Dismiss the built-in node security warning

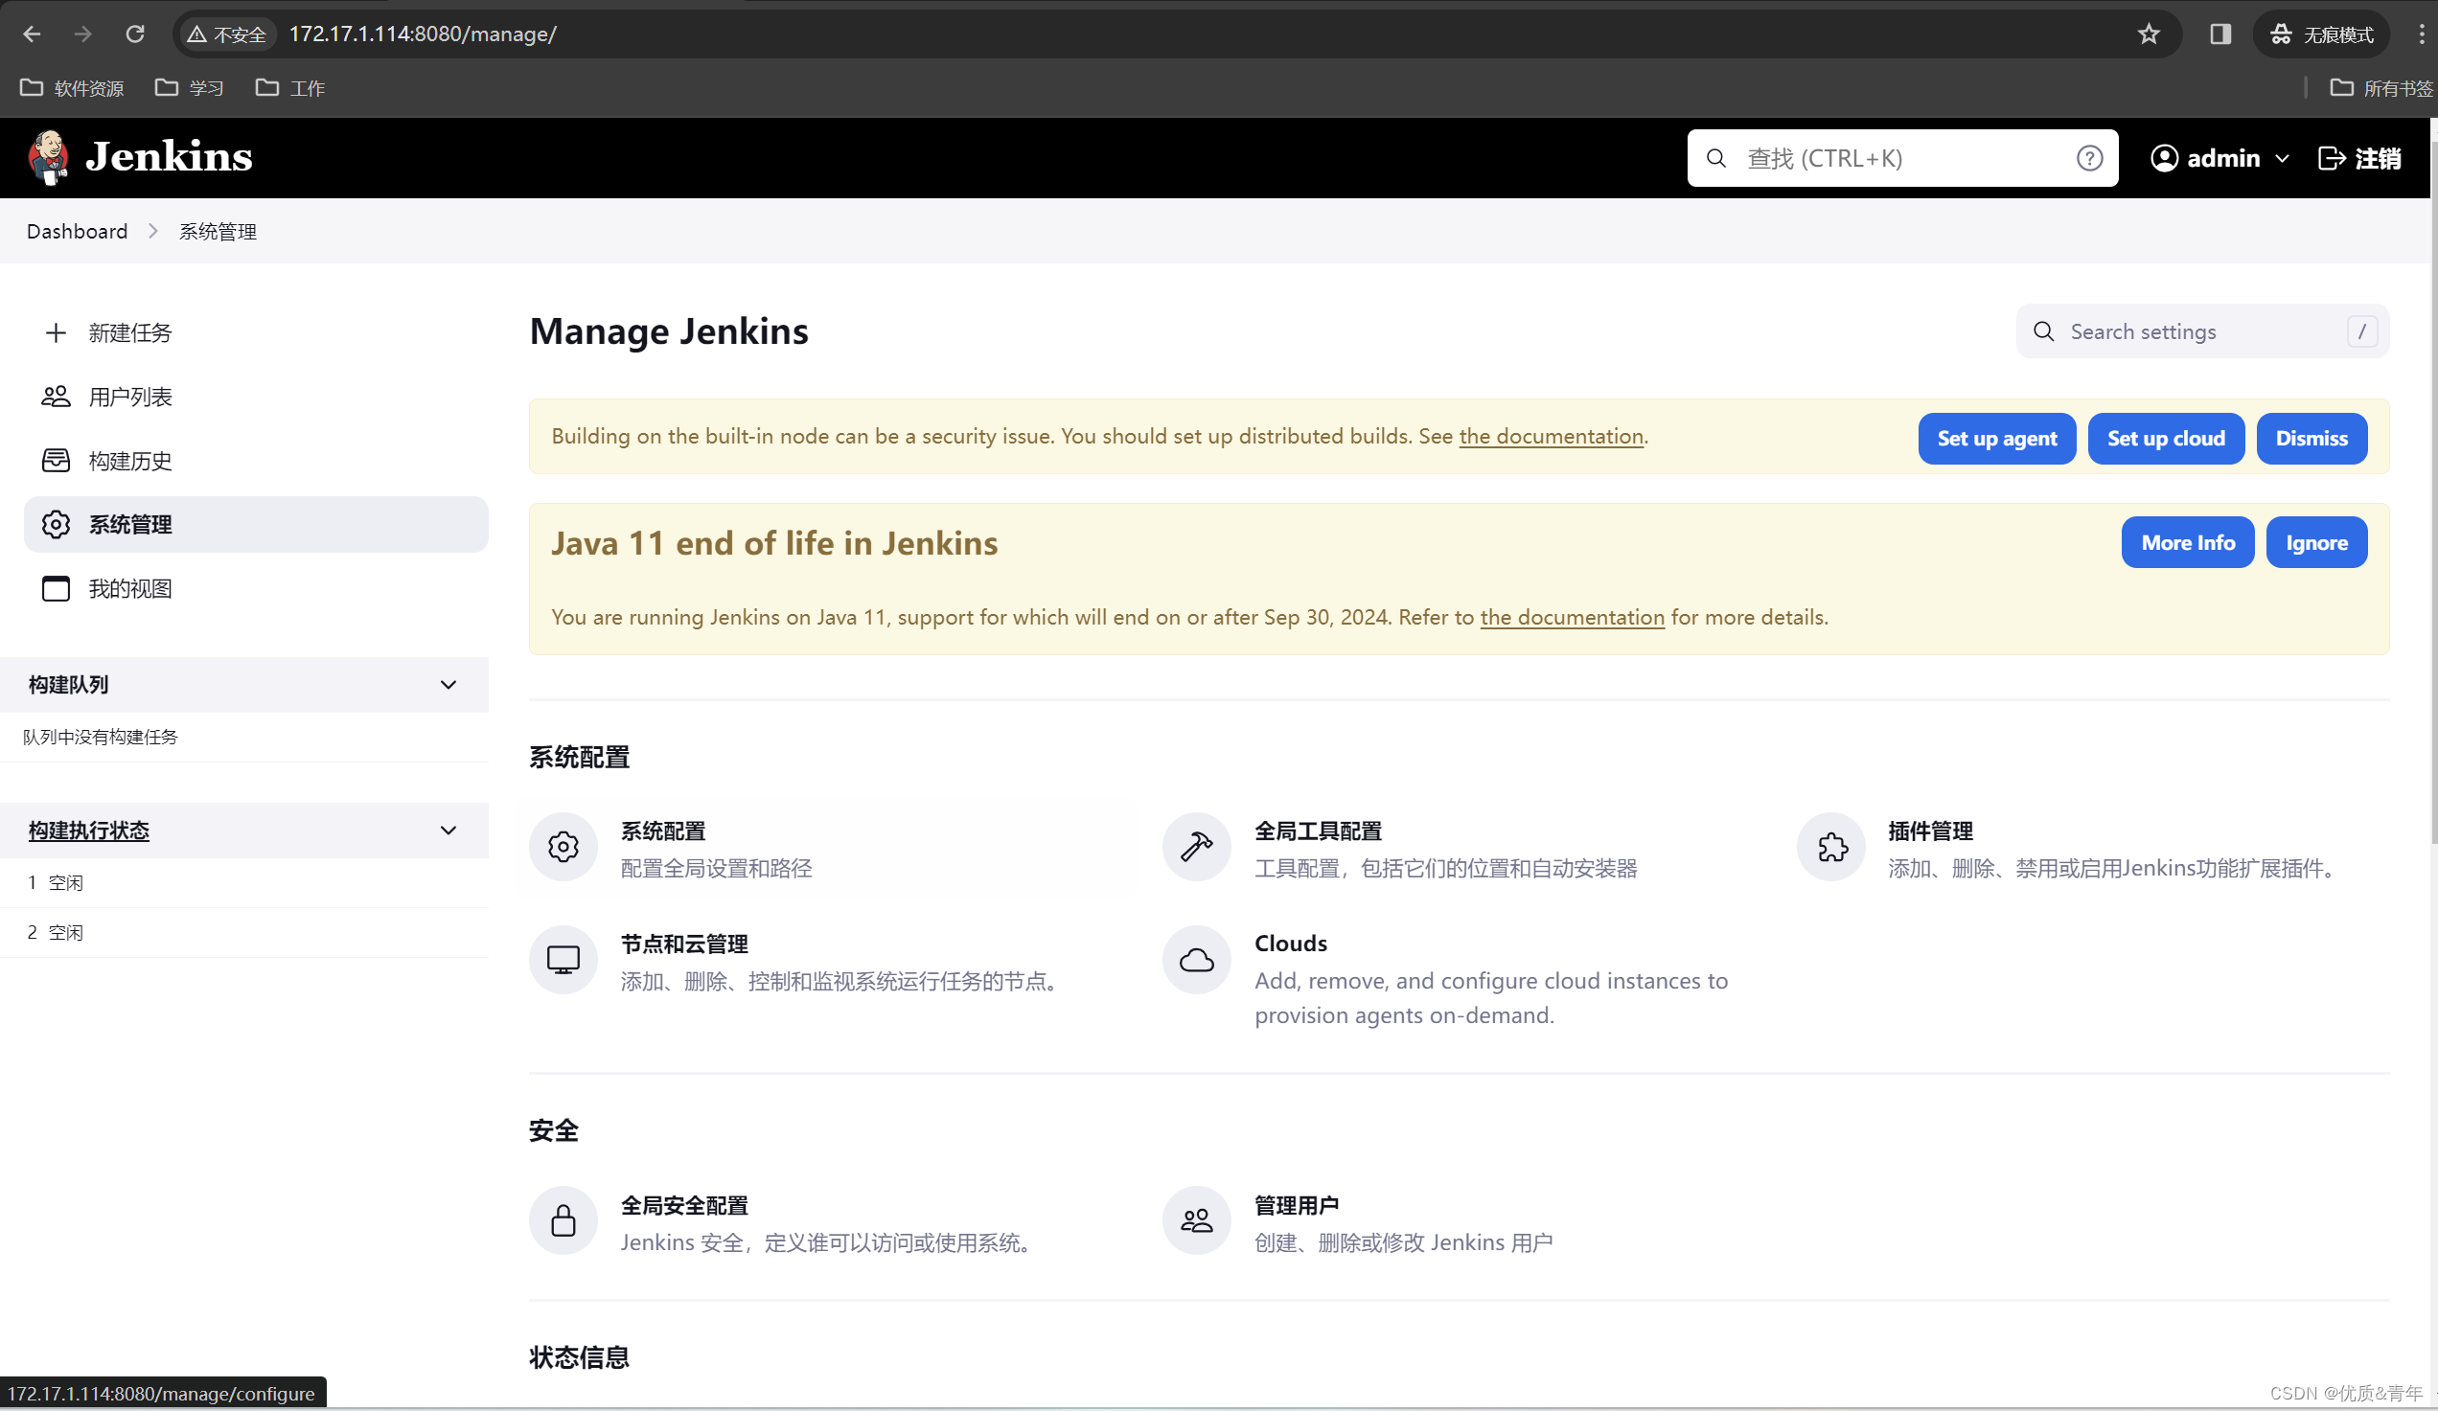[x=2311, y=438]
